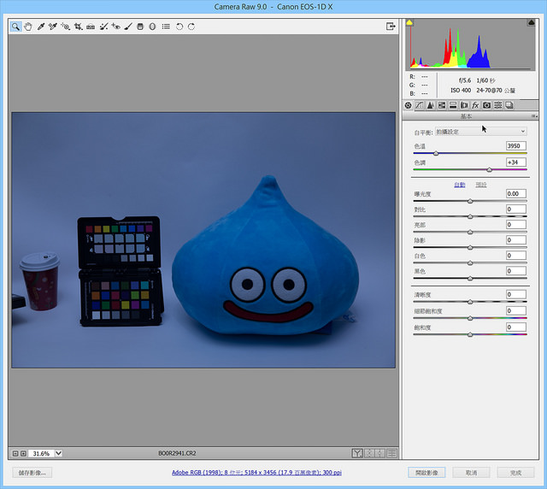This screenshot has height=489, width=547.
Task: Select the Crop tool
Action: [78, 27]
